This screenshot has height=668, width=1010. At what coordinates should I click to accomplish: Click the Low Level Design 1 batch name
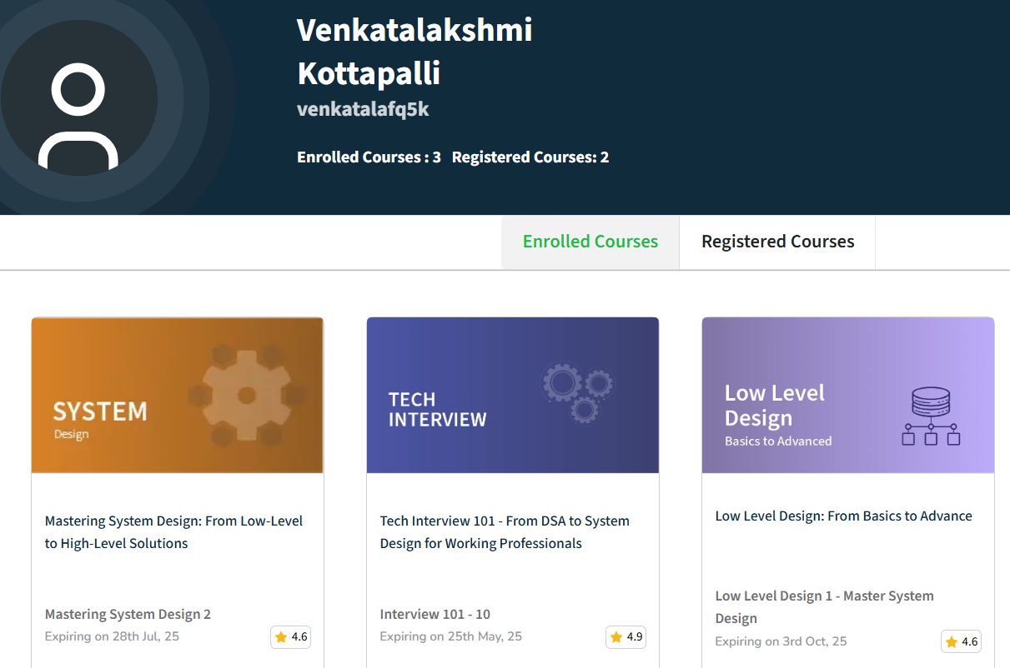(x=824, y=606)
